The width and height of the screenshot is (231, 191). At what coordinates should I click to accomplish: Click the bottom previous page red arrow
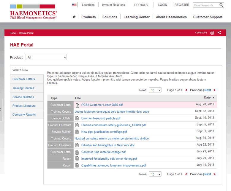[x=186, y=174]
